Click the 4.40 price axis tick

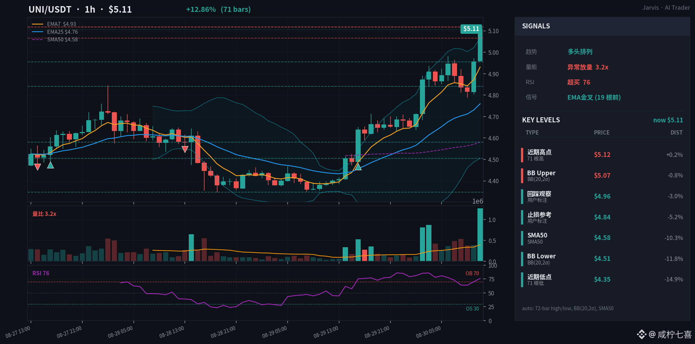click(x=493, y=181)
